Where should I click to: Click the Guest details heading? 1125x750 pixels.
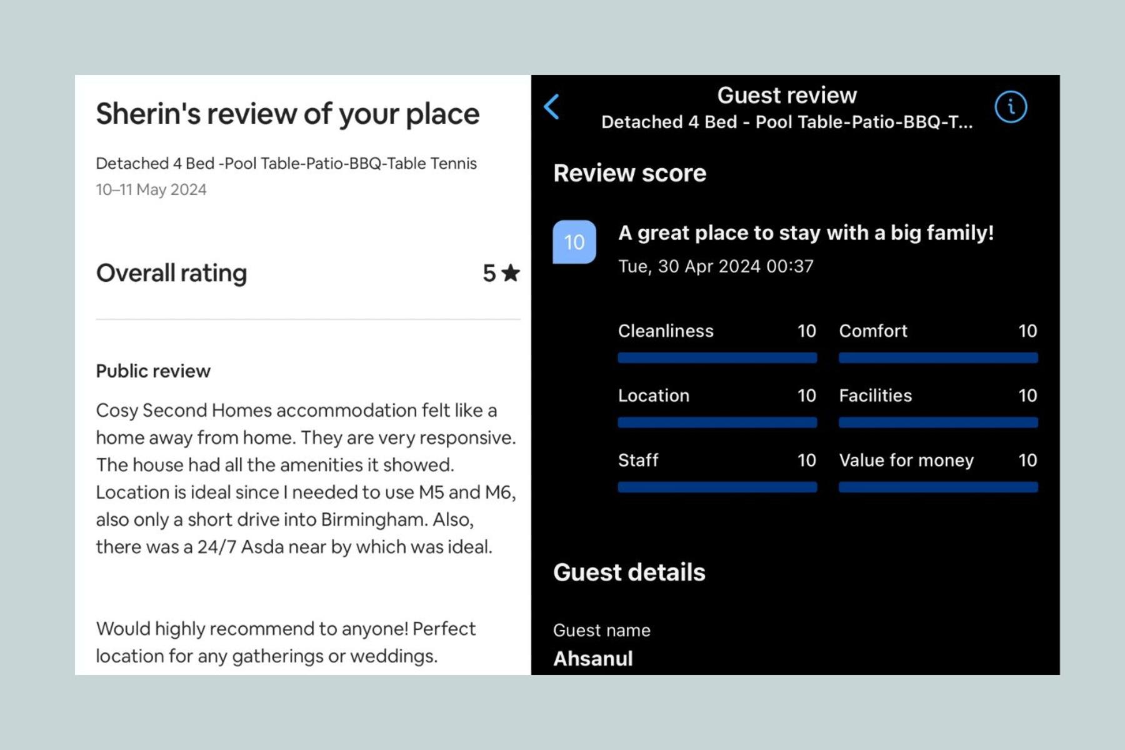[x=629, y=572]
